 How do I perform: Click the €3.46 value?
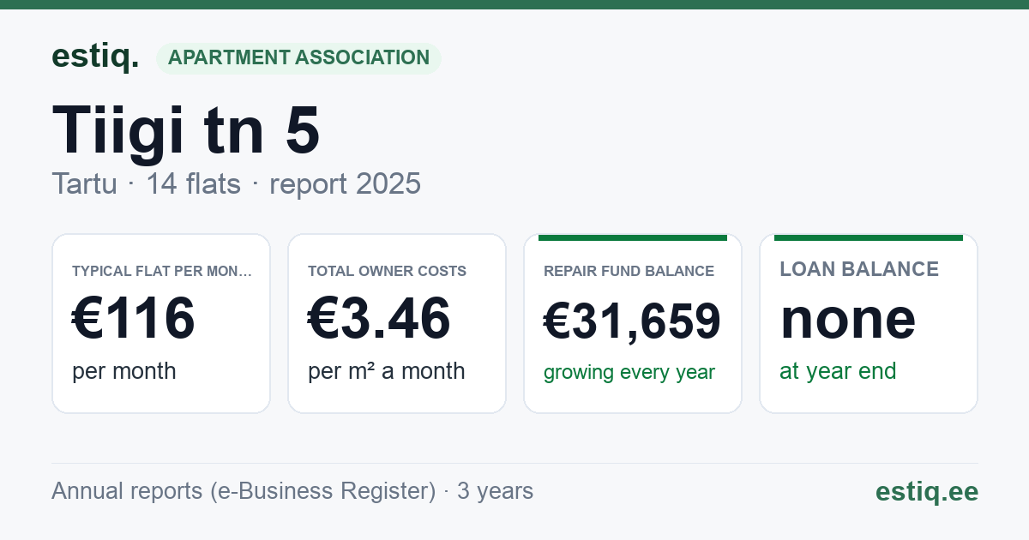(379, 319)
